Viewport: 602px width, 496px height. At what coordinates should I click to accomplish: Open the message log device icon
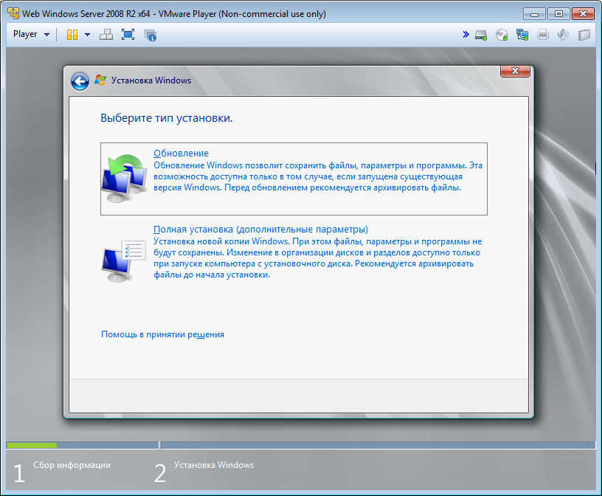click(x=584, y=35)
